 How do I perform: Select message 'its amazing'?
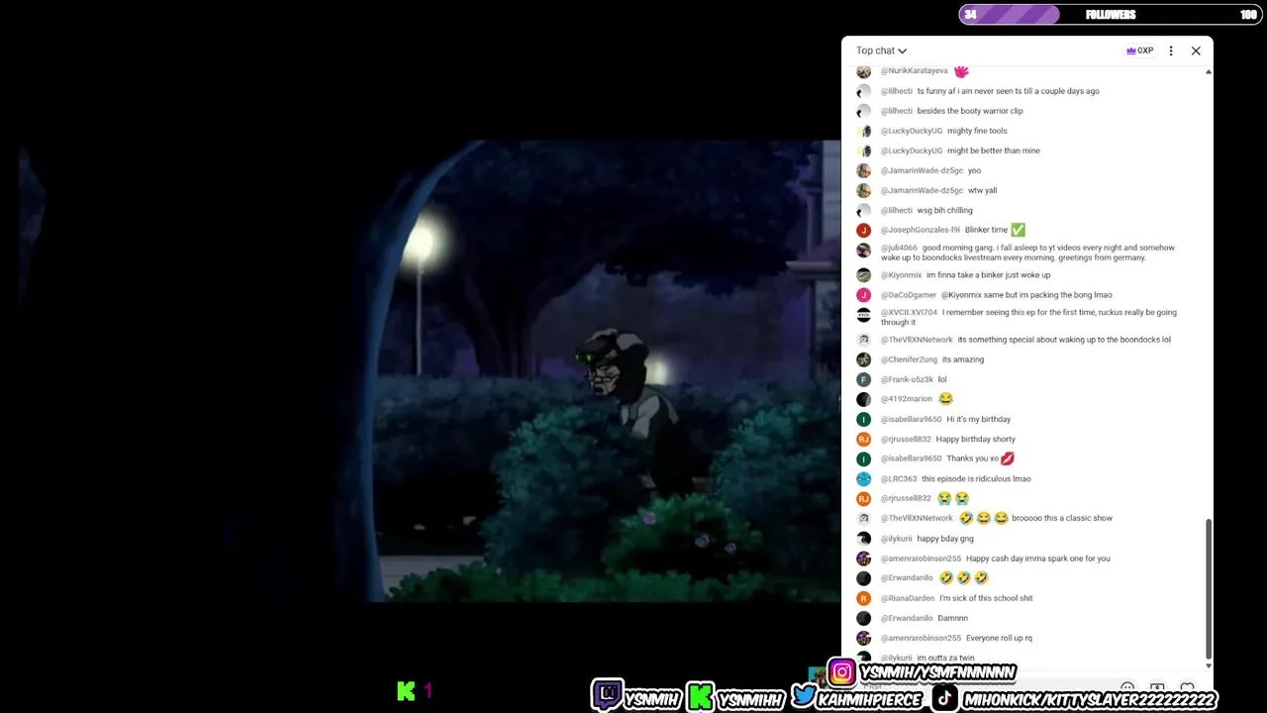(x=963, y=359)
